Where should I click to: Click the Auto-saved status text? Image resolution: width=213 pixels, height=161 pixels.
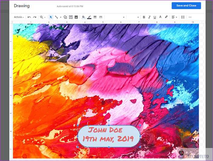[x=70, y=6]
